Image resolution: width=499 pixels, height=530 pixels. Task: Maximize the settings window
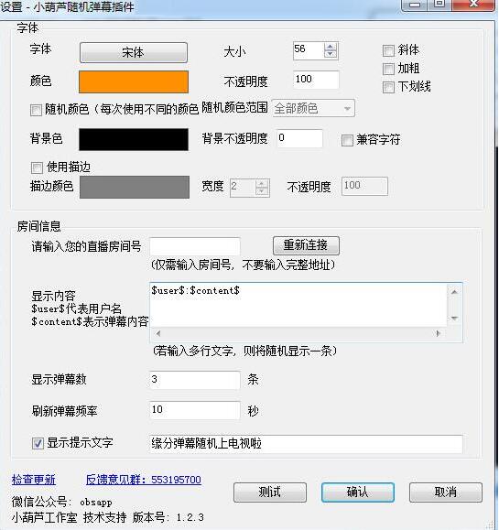pyautogui.click(x=439, y=5)
